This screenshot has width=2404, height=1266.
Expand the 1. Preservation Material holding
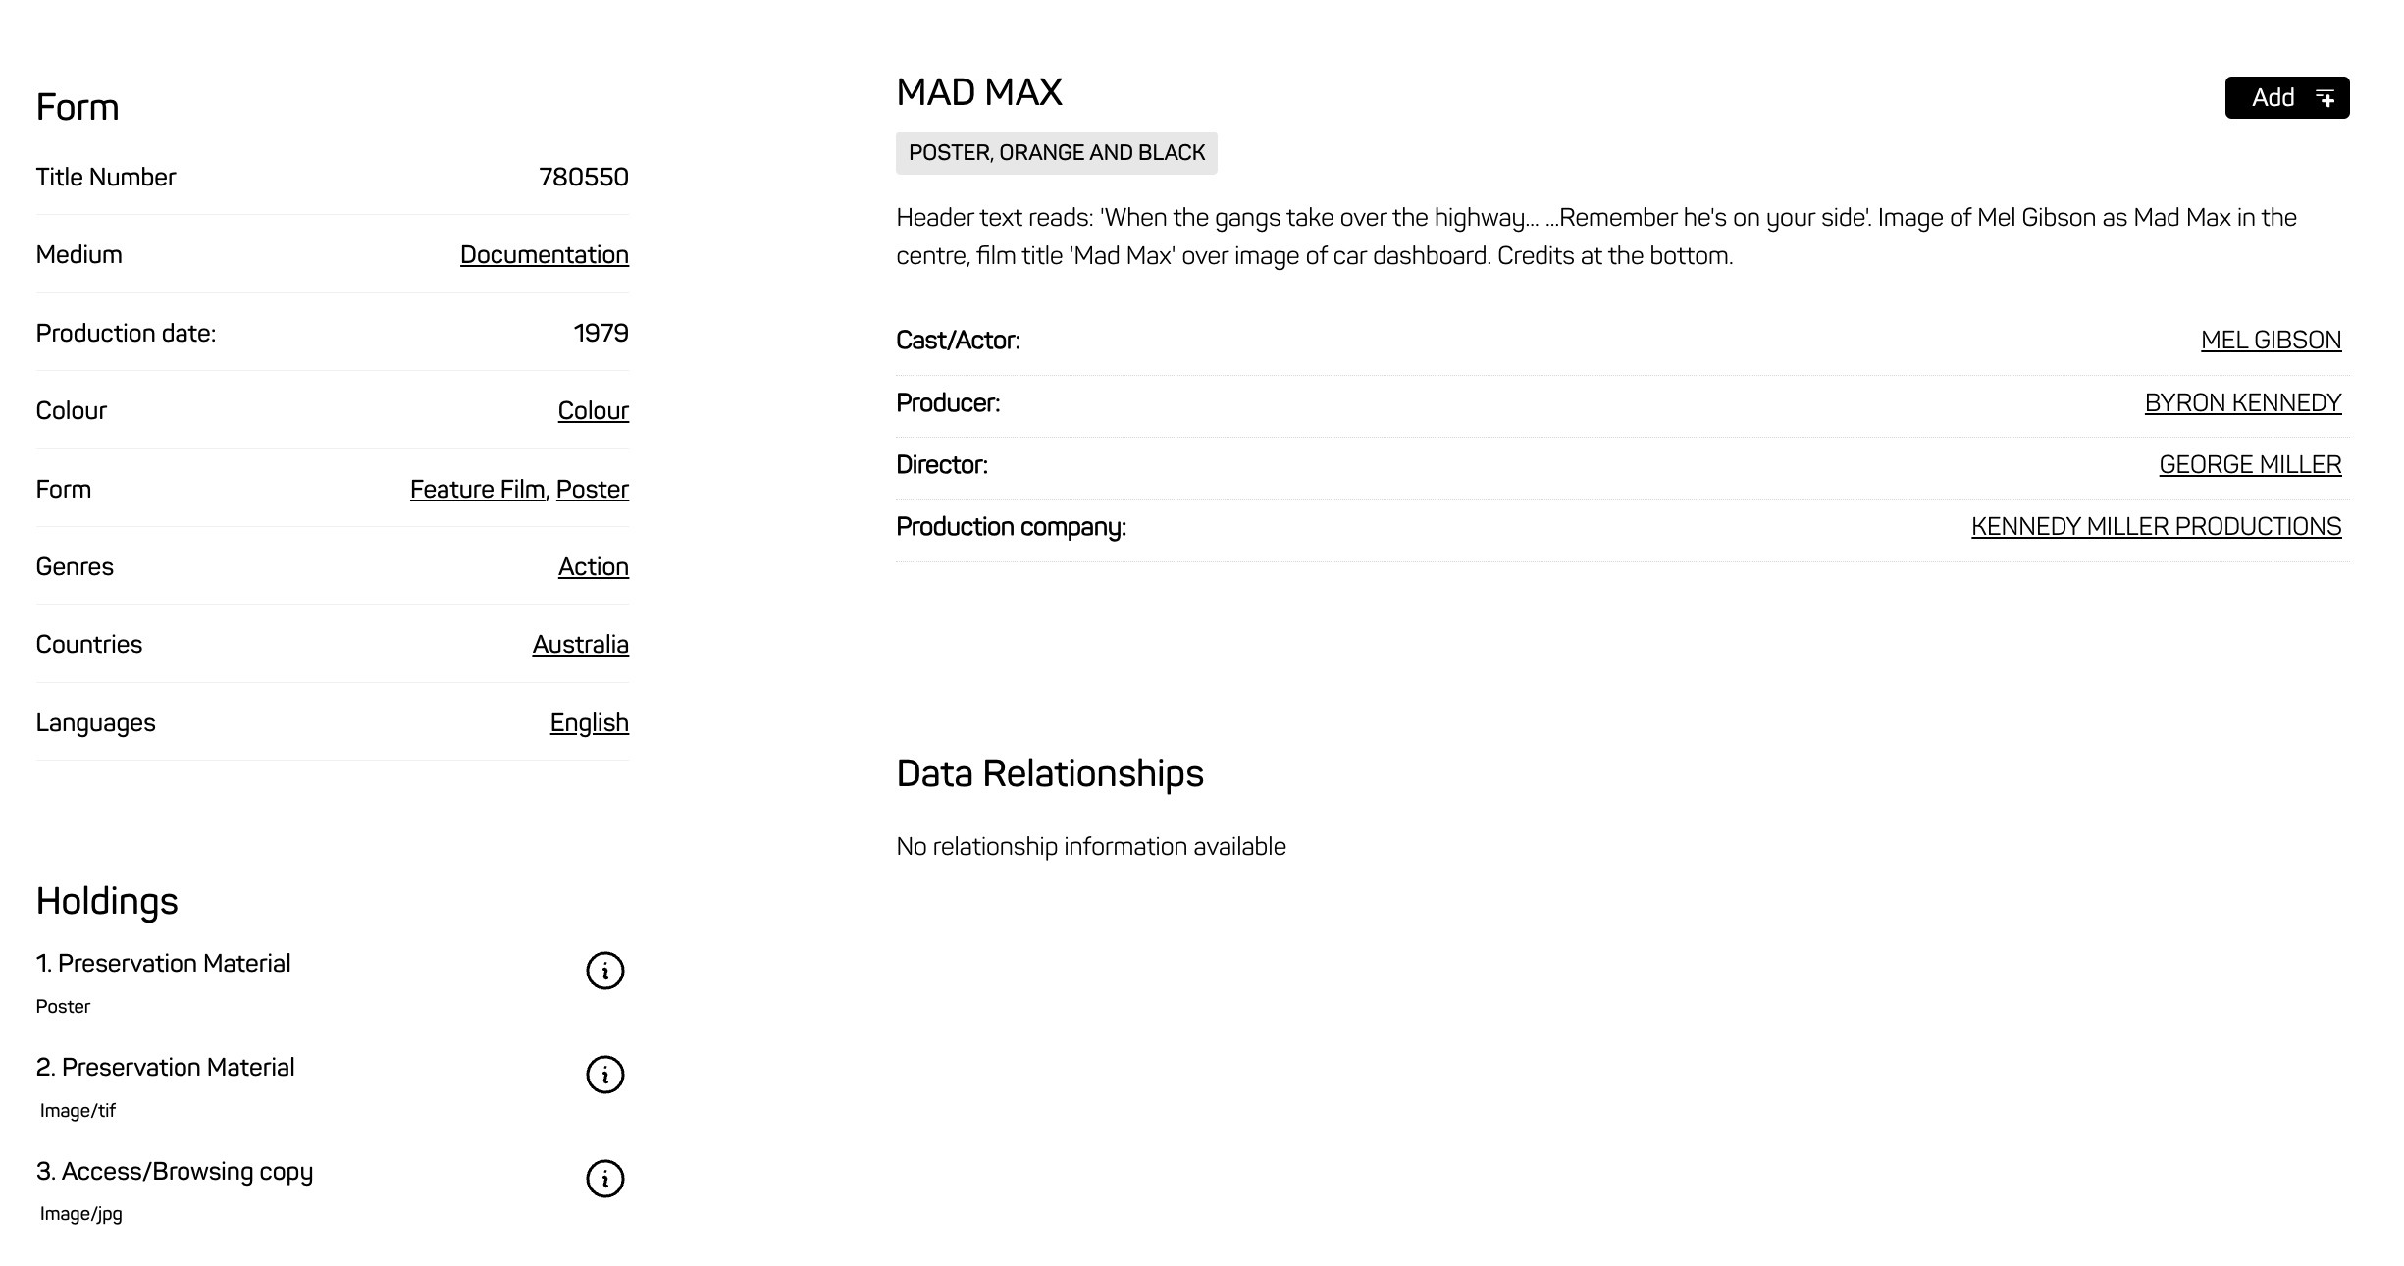click(164, 964)
